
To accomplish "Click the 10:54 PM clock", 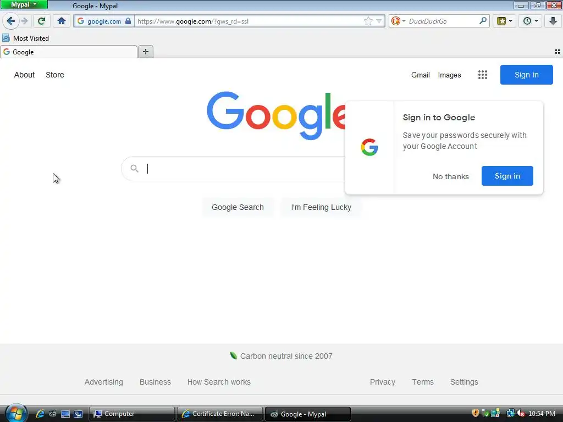I will coord(542,414).
